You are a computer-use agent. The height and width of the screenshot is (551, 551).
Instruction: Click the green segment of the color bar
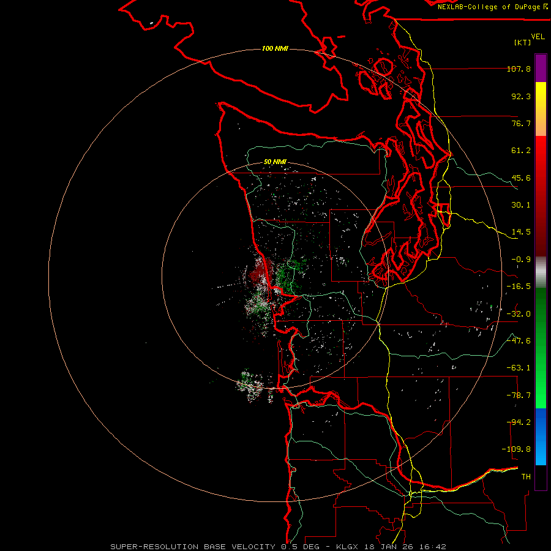[x=541, y=348]
